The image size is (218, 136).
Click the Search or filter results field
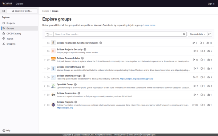[118, 34]
